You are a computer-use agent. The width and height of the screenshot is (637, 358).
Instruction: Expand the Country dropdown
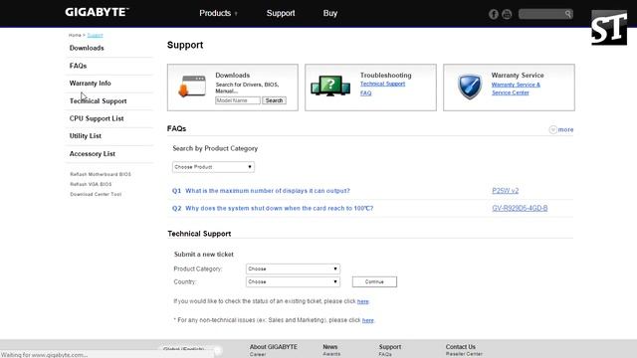pos(293,281)
